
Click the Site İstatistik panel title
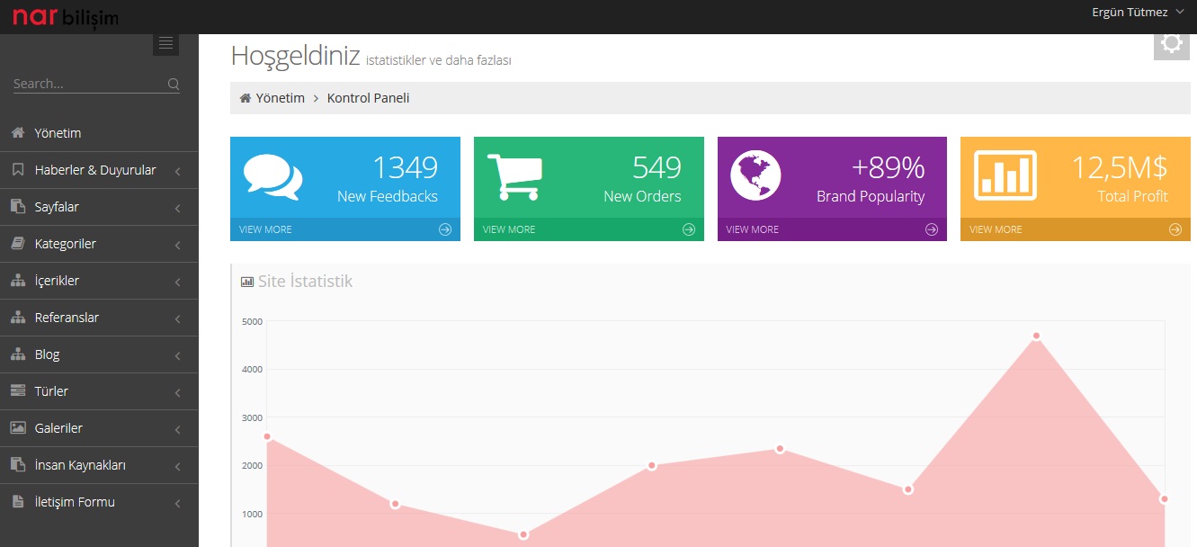click(x=306, y=282)
